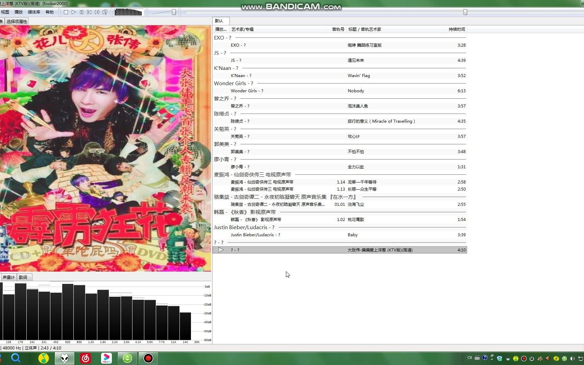Play a random track
The width and height of the screenshot is (584, 365).
[105, 12]
